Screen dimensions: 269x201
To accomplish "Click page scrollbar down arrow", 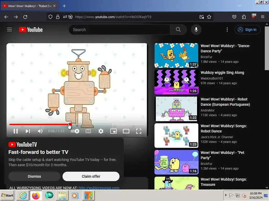I will [267, 188].
